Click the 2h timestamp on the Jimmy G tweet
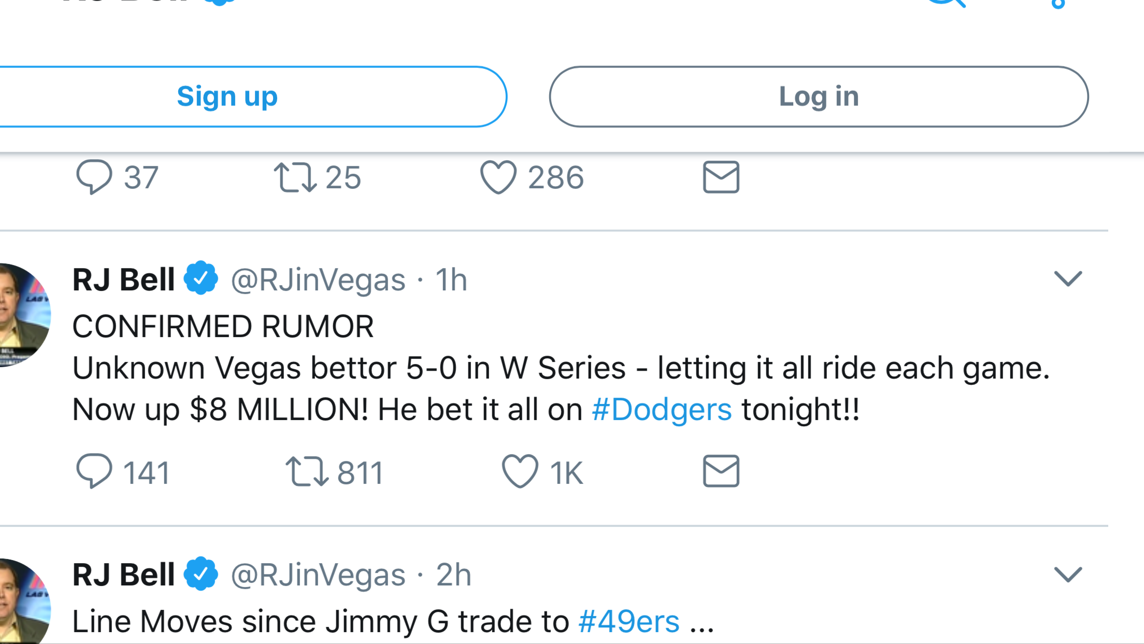The image size is (1144, 644). click(453, 575)
